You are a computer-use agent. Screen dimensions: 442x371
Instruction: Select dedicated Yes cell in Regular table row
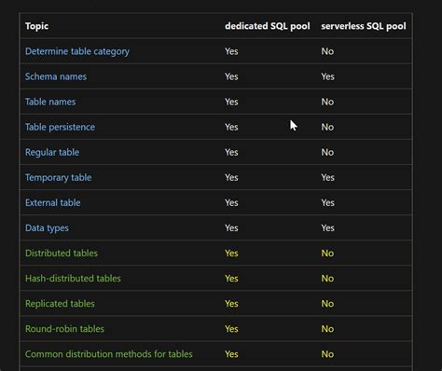(231, 152)
